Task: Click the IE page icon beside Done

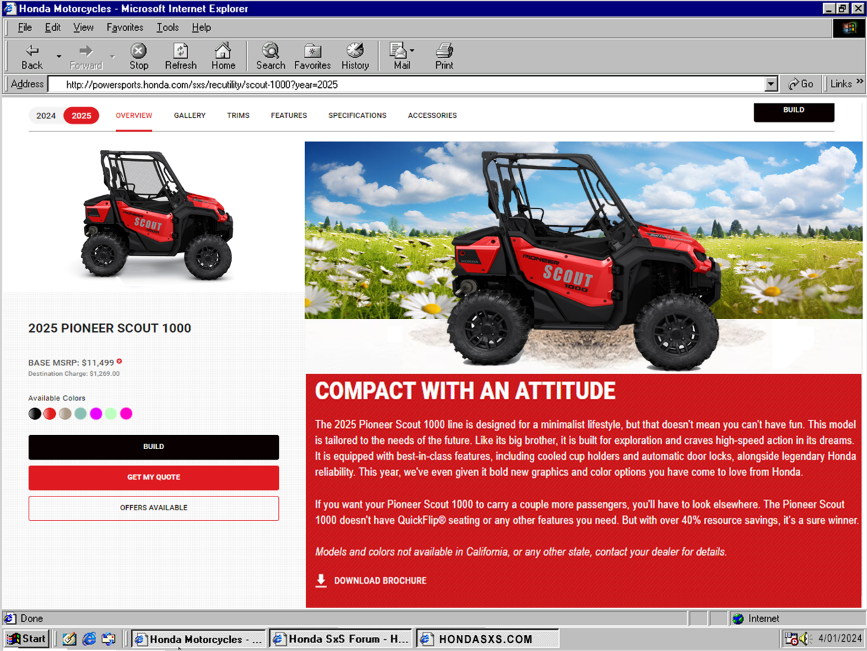Action: (10, 618)
